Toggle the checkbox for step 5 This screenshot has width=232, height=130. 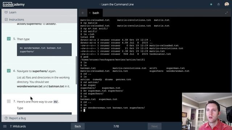pyautogui.click(x=9, y=39)
